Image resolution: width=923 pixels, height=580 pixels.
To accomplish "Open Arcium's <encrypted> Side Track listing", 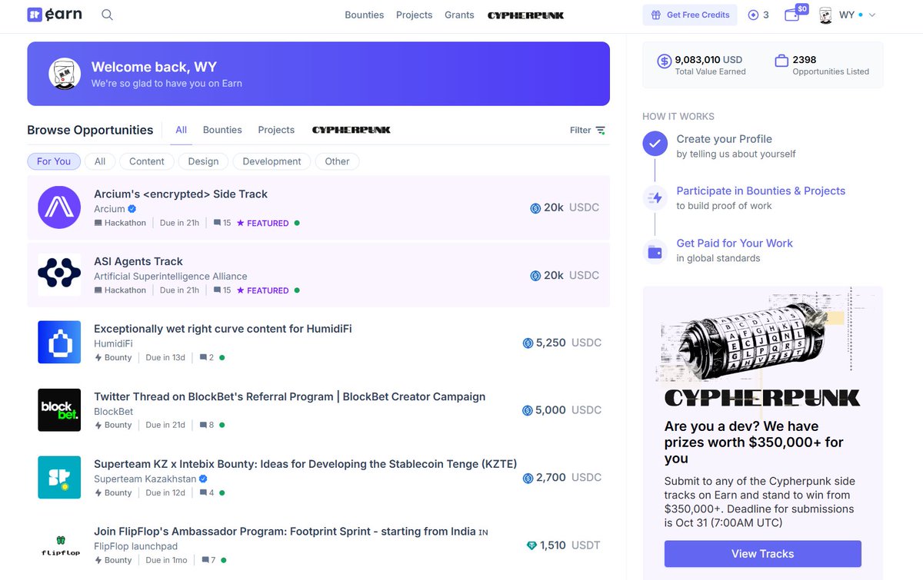I will [181, 194].
